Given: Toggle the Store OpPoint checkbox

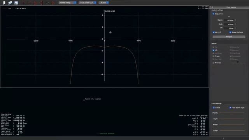Looking at the screenshot, I should coord(230,32).
